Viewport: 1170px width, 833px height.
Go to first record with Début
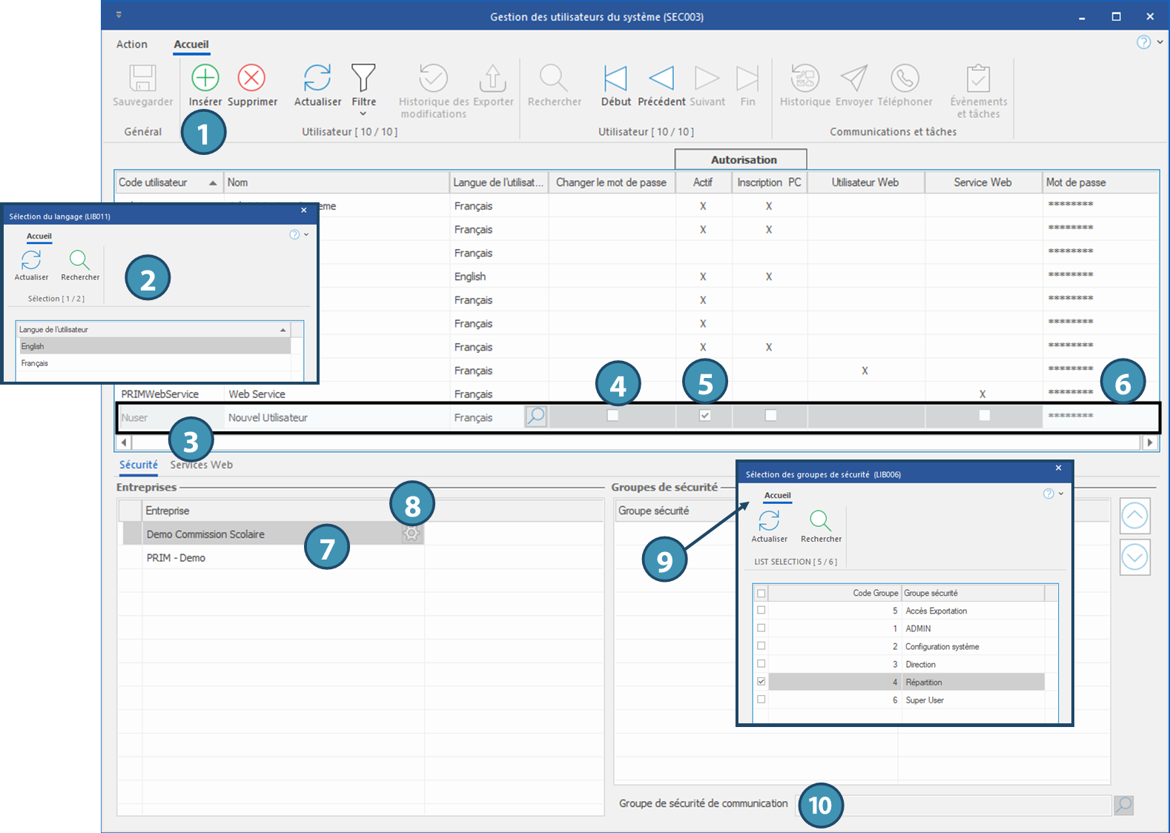[x=615, y=78]
